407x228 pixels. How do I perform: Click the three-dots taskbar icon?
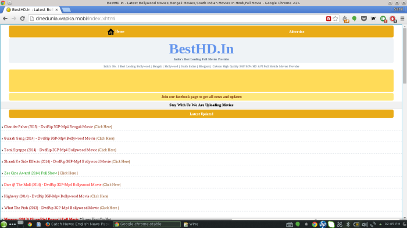pos(12,225)
